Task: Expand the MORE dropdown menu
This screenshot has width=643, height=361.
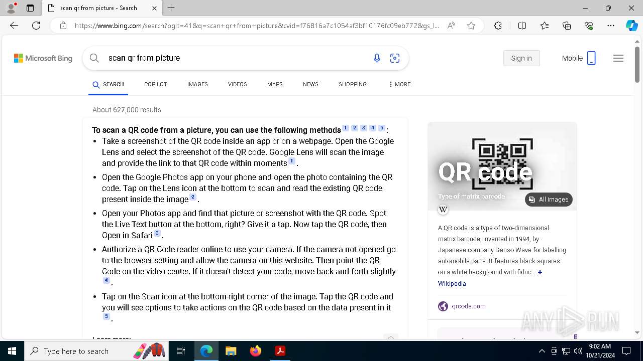Action: pyautogui.click(x=399, y=84)
